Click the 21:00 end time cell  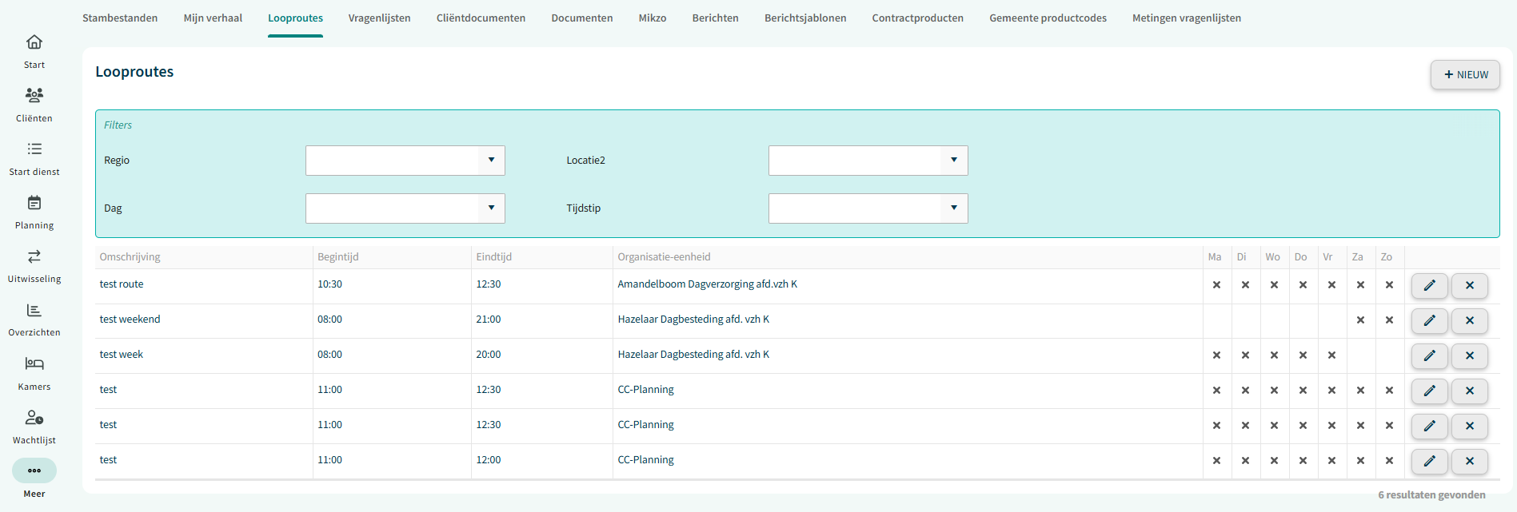pyautogui.click(x=542, y=321)
